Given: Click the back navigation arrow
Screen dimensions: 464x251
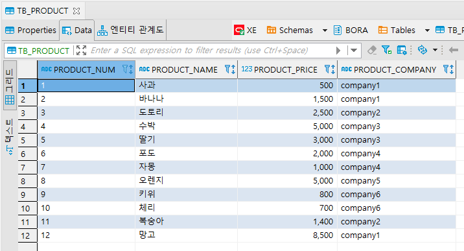Looking at the screenshot, I should tap(453, 51).
